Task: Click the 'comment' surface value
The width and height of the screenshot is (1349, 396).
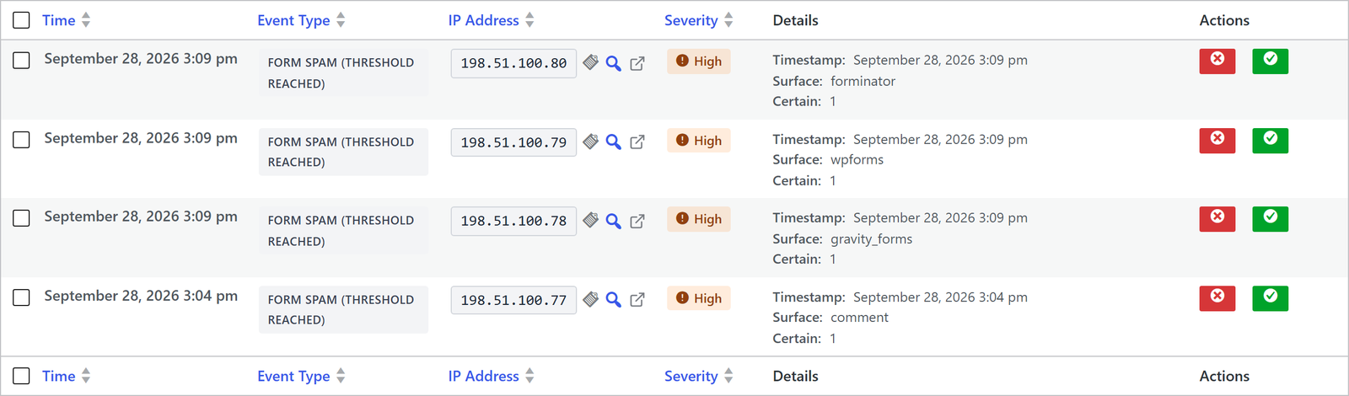Action: click(859, 318)
